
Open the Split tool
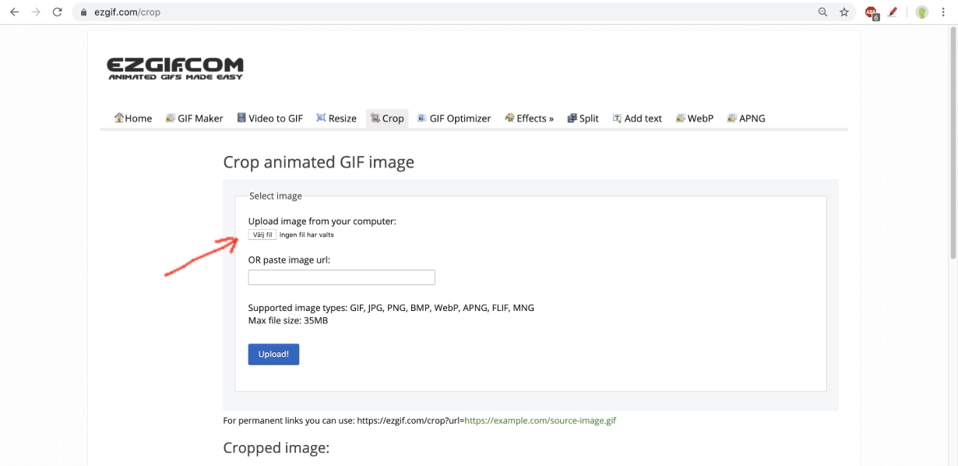click(x=583, y=118)
